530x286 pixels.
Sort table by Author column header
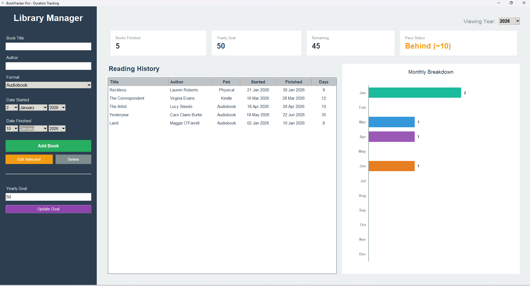(x=191, y=82)
